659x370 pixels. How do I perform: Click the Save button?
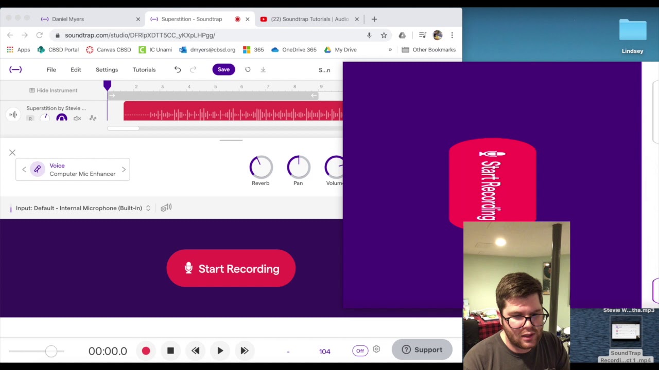(x=223, y=69)
